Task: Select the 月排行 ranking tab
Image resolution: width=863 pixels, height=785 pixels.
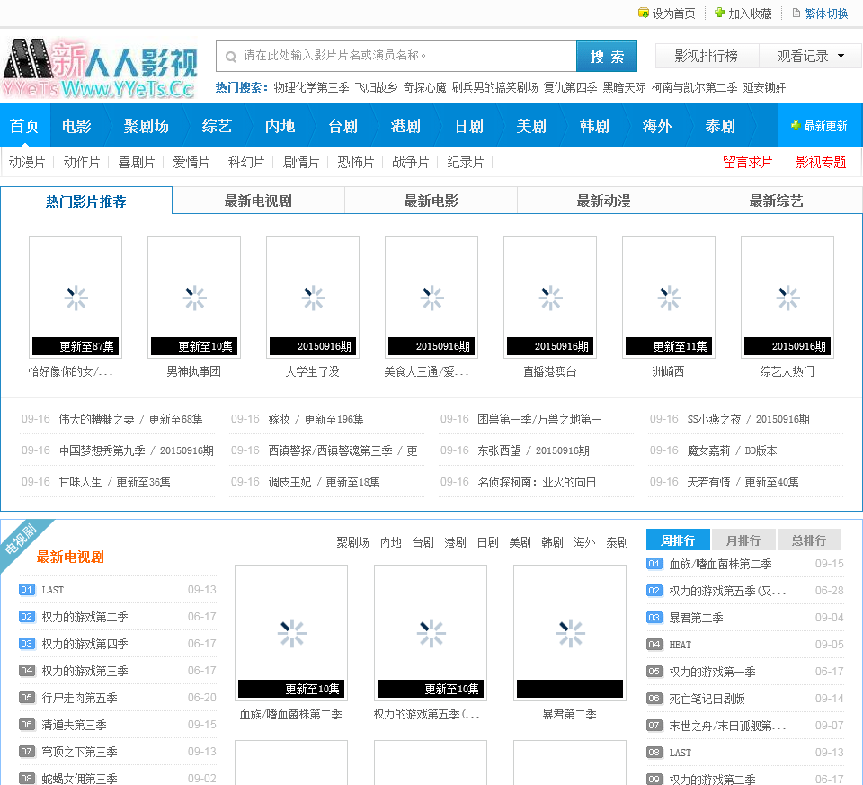Action: [x=743, y=540]
